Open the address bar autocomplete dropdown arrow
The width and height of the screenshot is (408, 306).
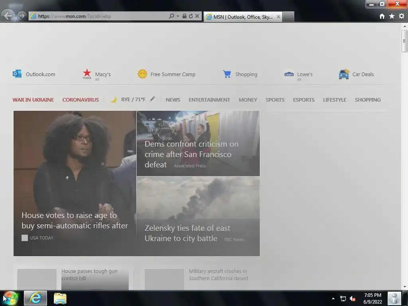(178, 16)
